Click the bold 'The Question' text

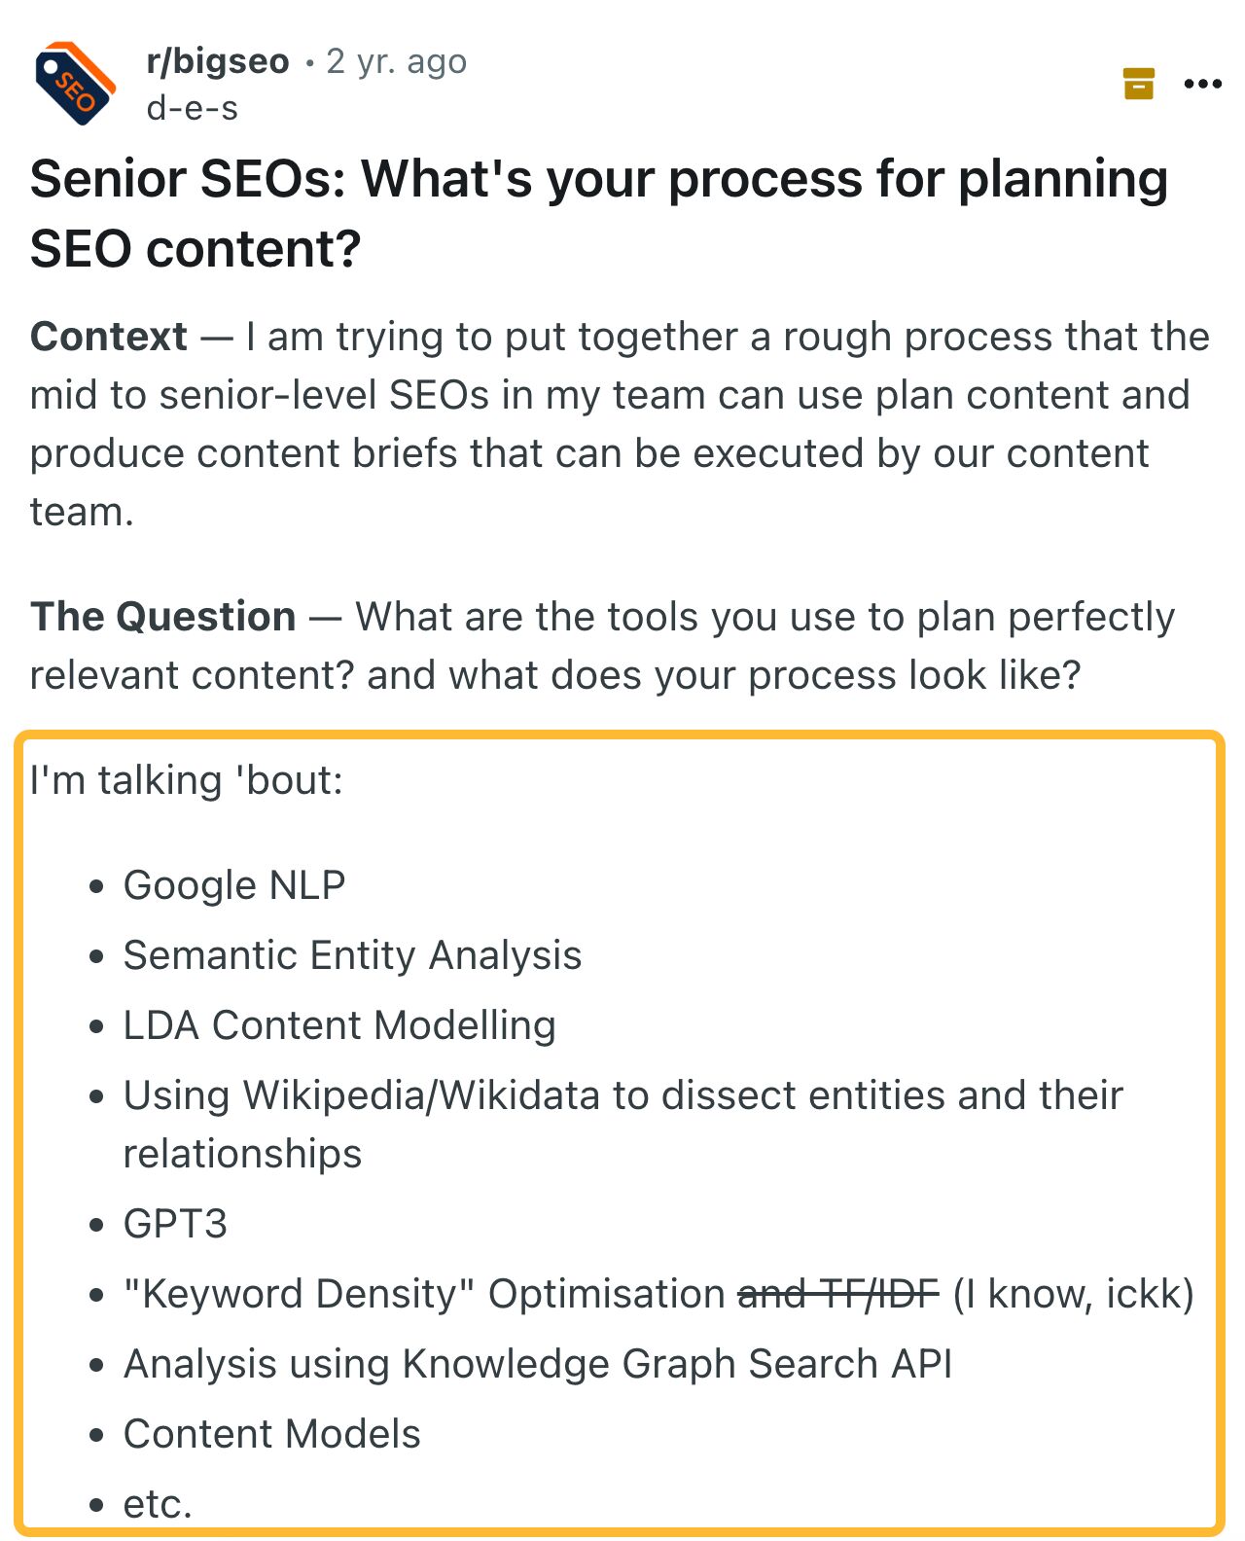(162, 617)
